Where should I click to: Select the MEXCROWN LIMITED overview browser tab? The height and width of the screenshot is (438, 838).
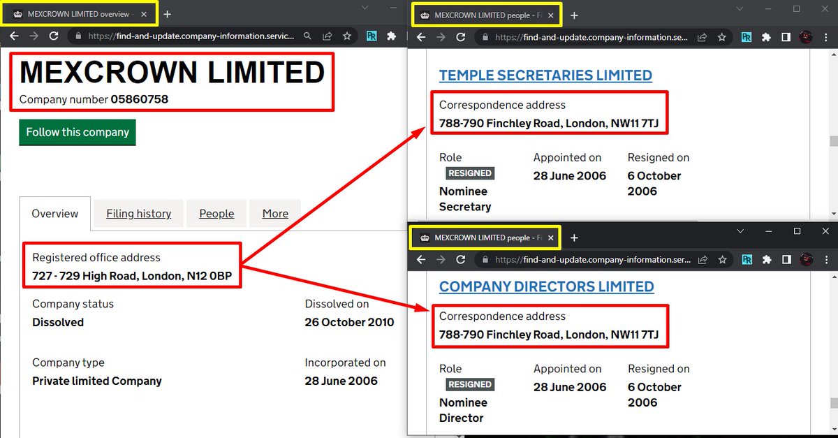pyautogui.click(x=79, y=14)
